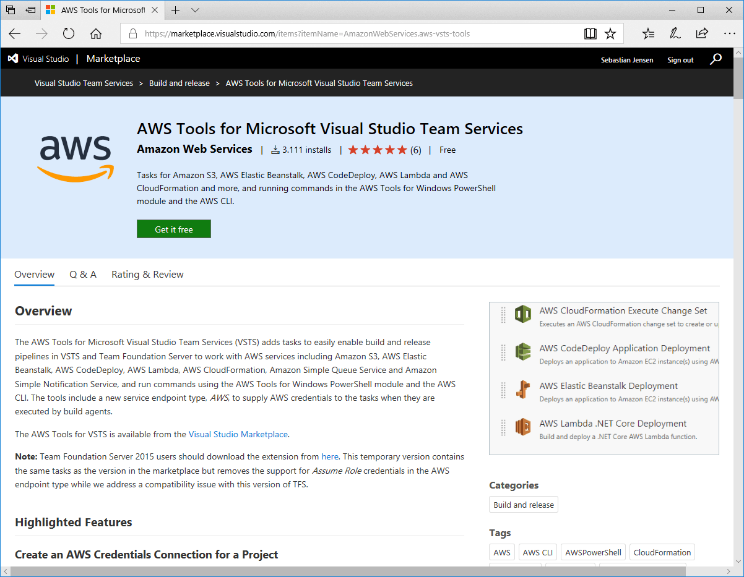Click the Build and release breadcrumb
The image size is (744, 577).
[180, 83]
